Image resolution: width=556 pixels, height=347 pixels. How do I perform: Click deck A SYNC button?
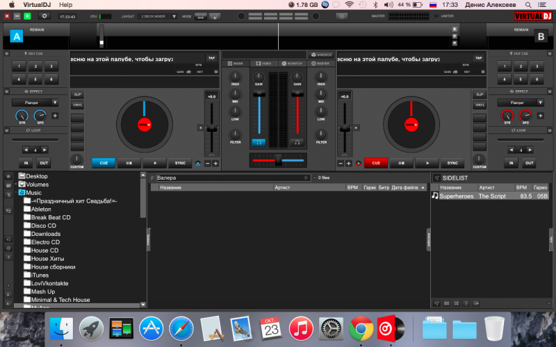[180, 163]
